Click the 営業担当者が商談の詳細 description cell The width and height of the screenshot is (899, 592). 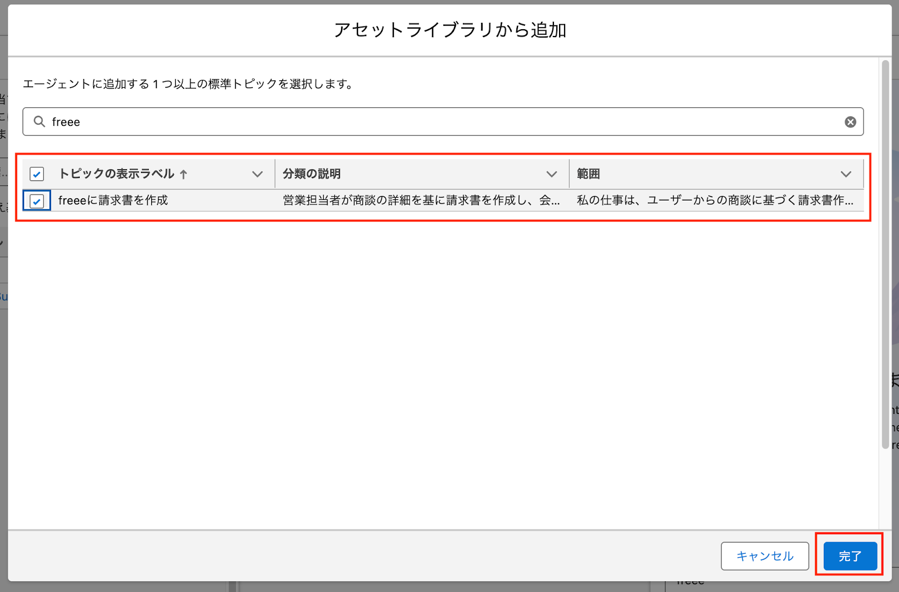tap(421, 201)
